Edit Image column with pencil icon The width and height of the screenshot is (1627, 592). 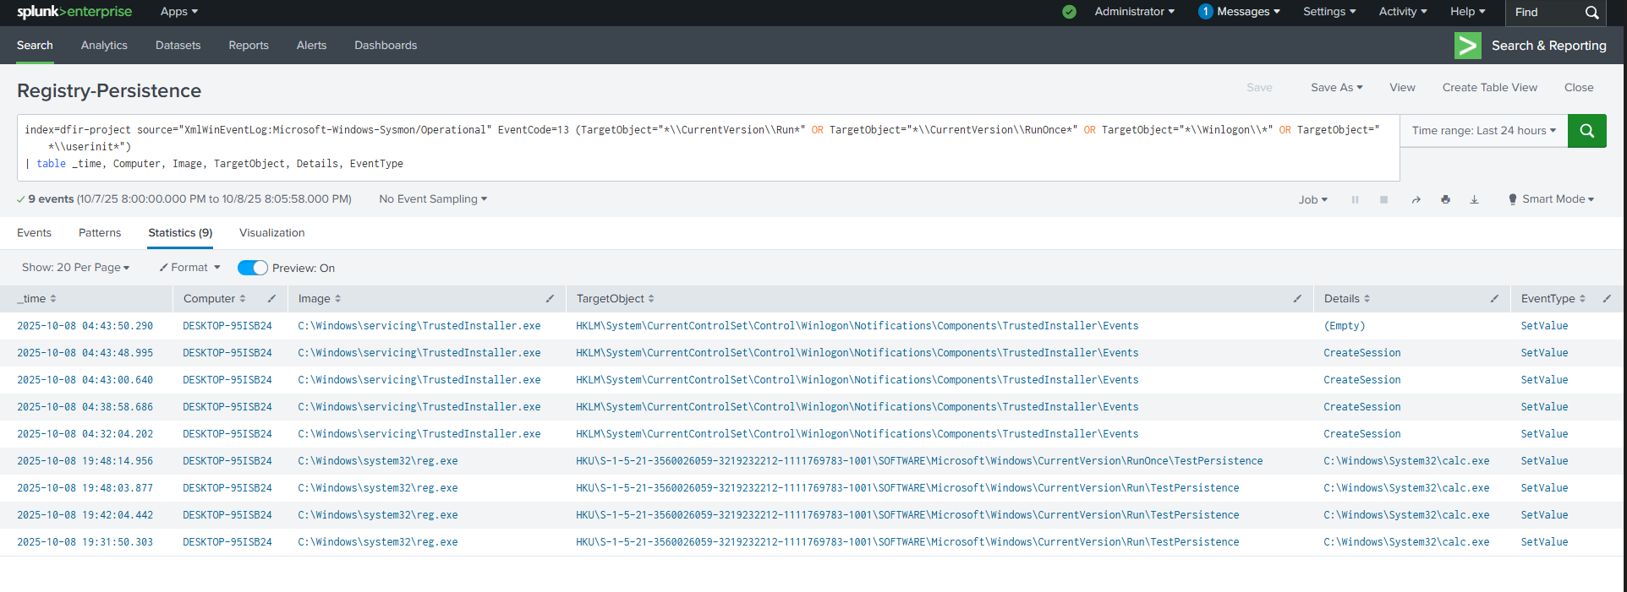click(550, 299)
